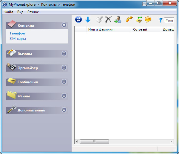
Task: Click the blue download arrow icon
Action: click(x=88, y=20)
